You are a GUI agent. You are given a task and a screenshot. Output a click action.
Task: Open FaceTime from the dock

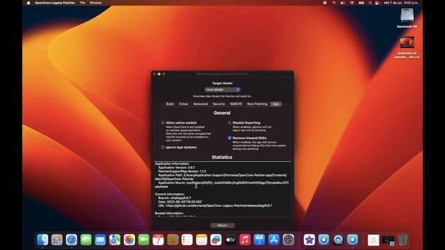tap(144, 240)
